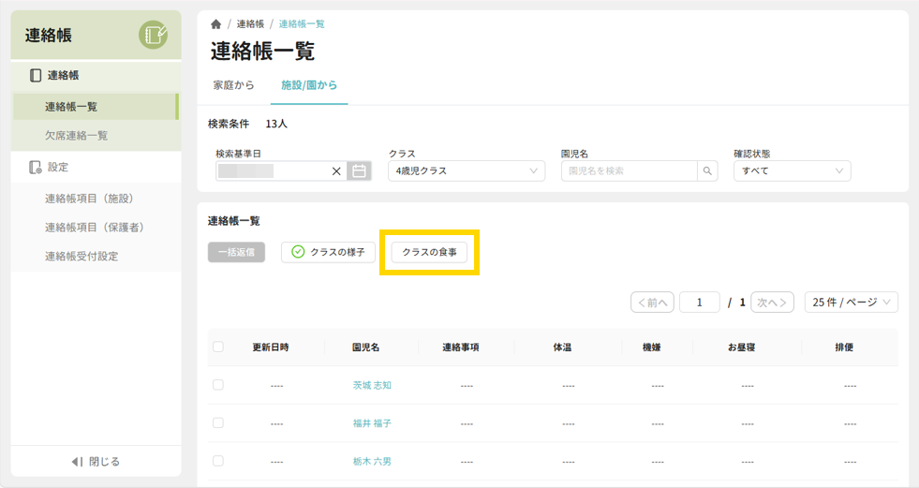Image resolution: width=919 pixels, height=488 pixels.
Task: Open the クラス dropdown showing 4歳児クラス
Action: pyautogui.click(x=467, y=171)
